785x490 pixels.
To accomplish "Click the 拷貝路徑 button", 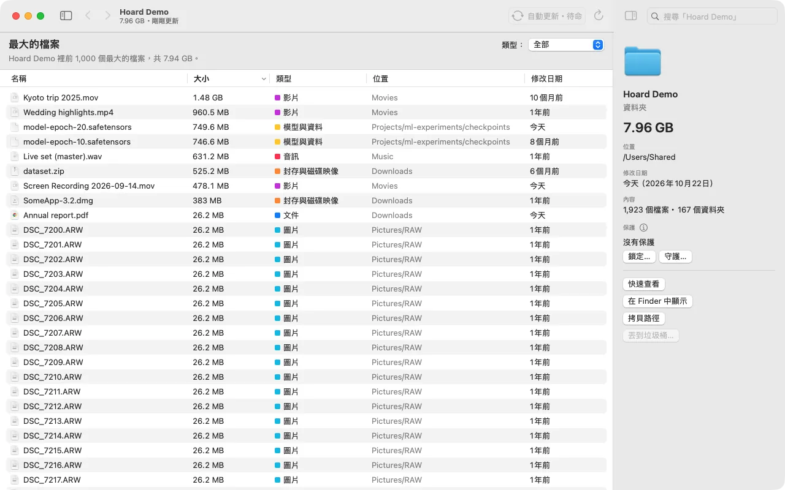I will 644,318.
